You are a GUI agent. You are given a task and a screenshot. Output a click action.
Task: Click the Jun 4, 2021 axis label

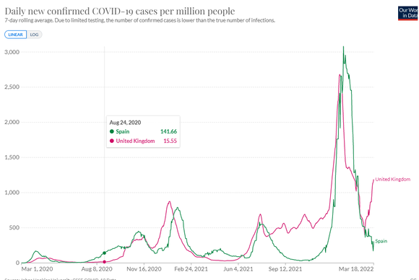238,268
